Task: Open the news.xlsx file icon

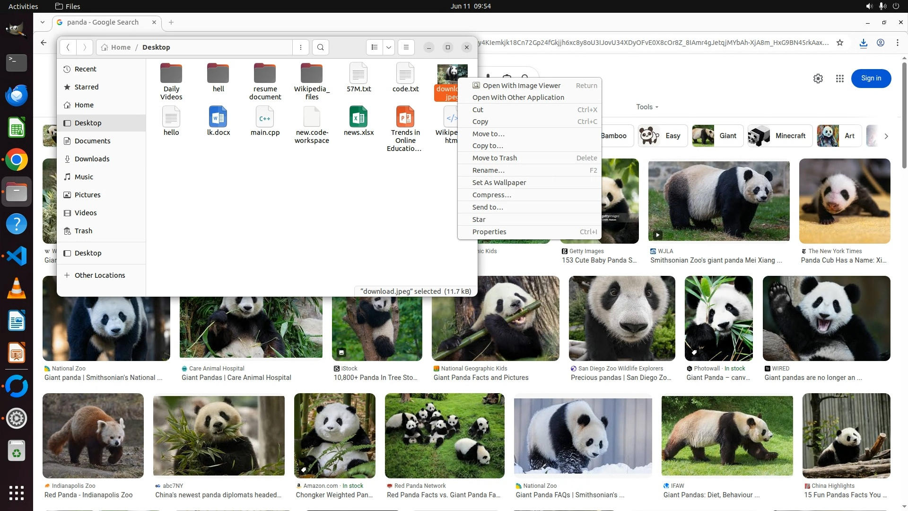Action: 358,117
